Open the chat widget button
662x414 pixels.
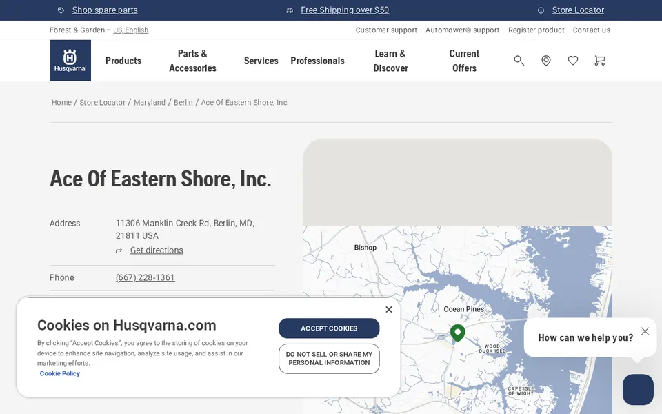[638, 389]
